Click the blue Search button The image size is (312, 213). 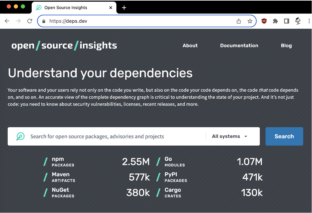tap(284, 136)
